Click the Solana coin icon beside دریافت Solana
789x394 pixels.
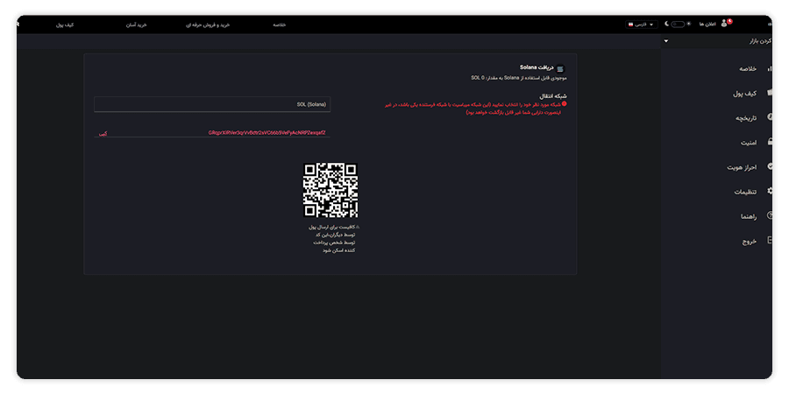[x=560, y=69]
